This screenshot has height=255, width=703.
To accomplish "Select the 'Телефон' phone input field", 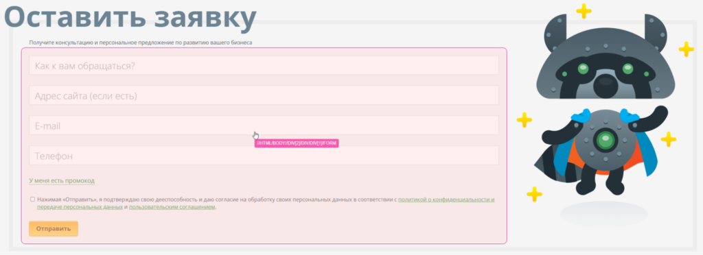I will 264,156.
